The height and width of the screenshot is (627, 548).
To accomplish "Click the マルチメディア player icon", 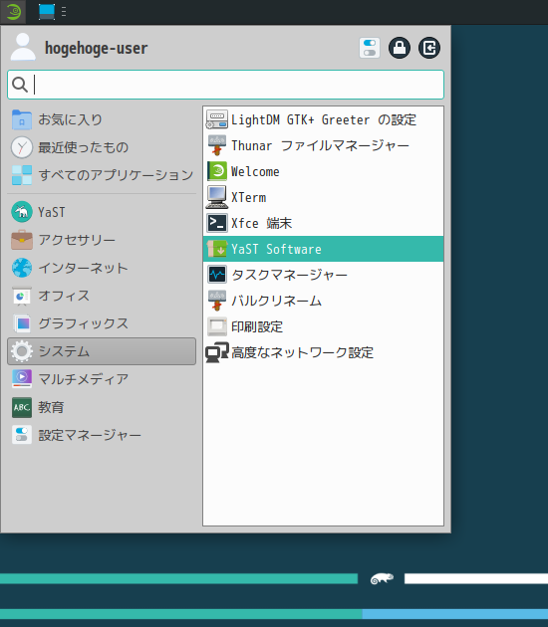I will (x=22, y=379).
